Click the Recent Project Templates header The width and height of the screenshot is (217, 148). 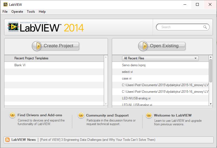pos(54,58)
